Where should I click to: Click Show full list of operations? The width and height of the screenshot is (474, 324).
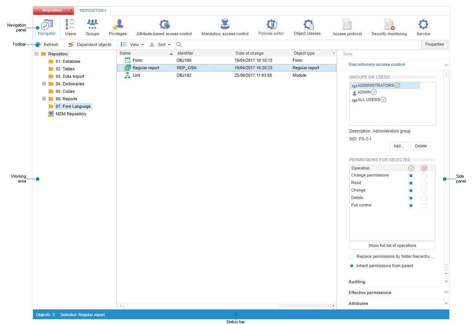point(392,246)
